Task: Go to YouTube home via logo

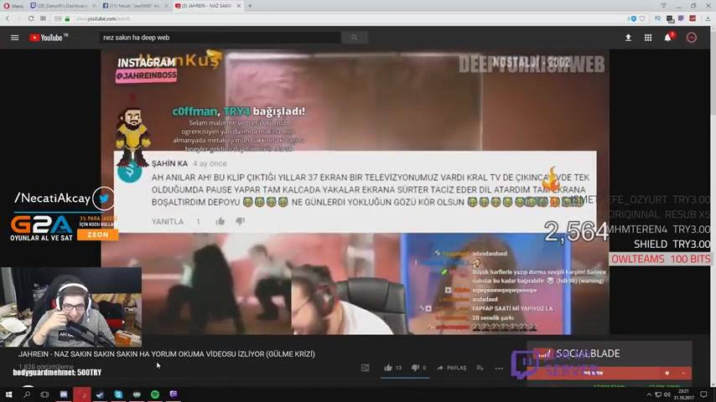Action: coord(49,38)
